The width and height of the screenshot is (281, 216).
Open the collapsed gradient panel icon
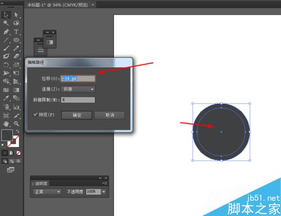pos(50,42)
